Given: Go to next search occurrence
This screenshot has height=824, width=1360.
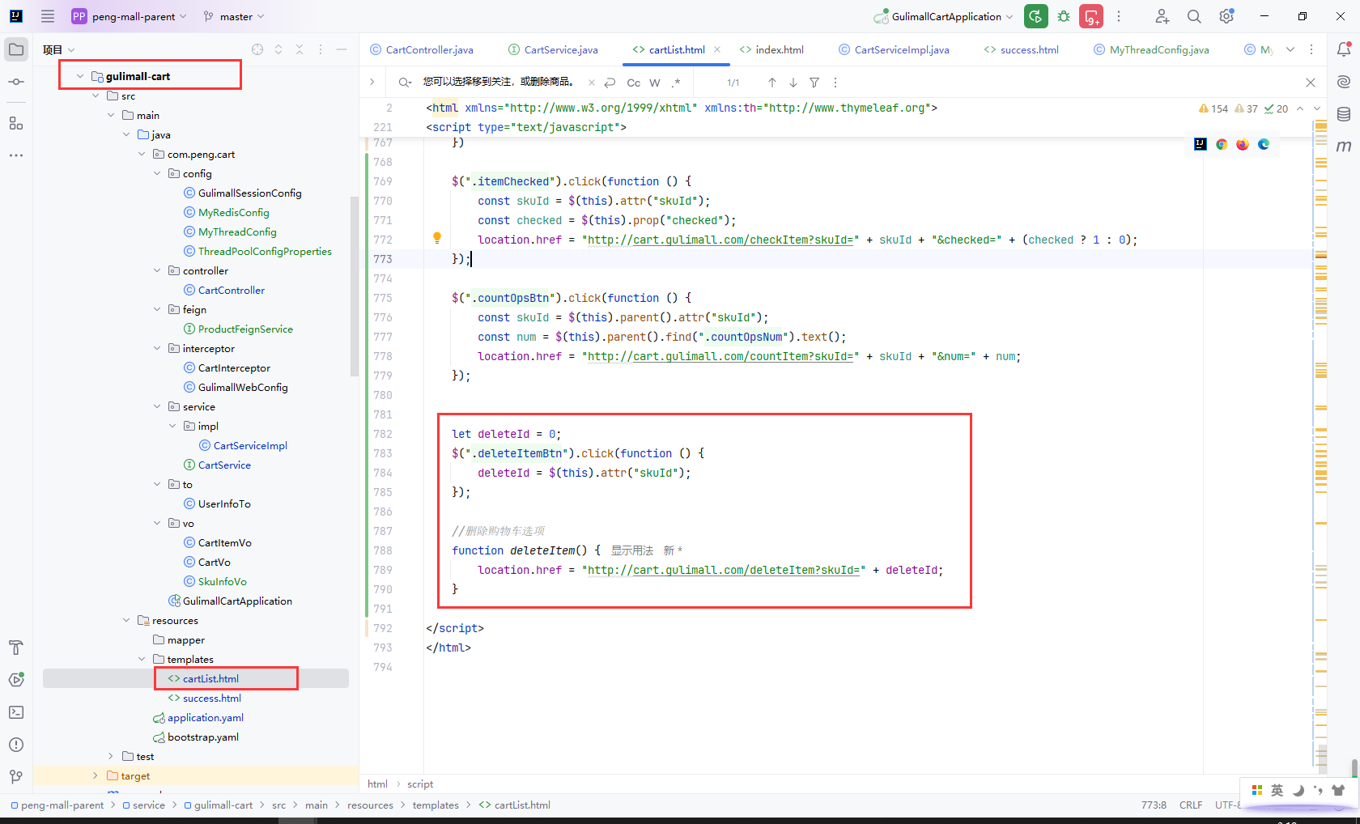Looking at the screenshot, I should pos(793,83).
